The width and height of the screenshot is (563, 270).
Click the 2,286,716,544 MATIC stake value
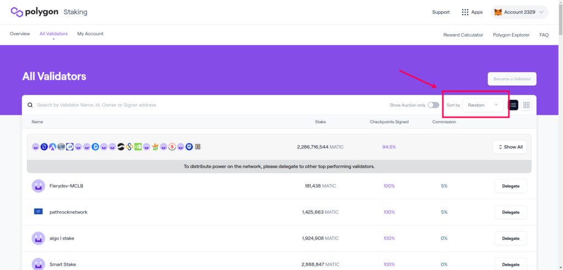pos(321,147)
